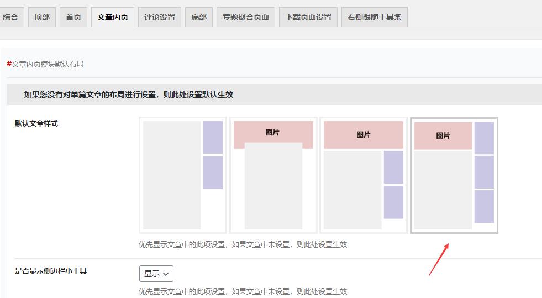542x298 pixels.
Task: Switch to the 底部 tab
Action: 199,17
